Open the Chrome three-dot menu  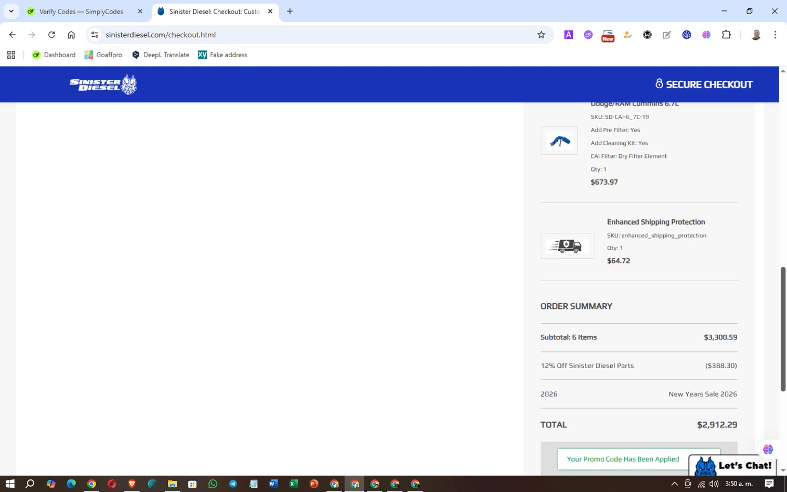775,35
